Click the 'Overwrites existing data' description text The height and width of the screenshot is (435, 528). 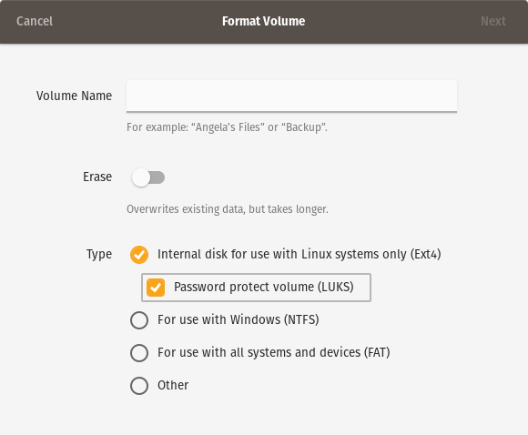pos(228,209)
